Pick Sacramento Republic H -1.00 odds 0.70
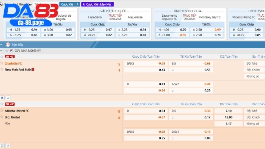This screenshot has height=149, width=265. [x=172, y=30]
